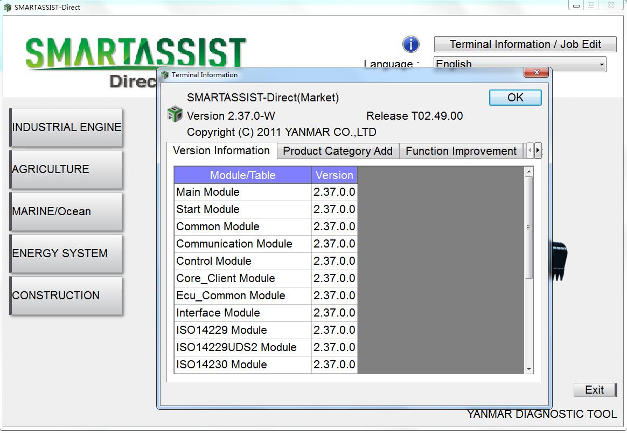Switch to the Function Improvement tab

click(x=461, y=152)
